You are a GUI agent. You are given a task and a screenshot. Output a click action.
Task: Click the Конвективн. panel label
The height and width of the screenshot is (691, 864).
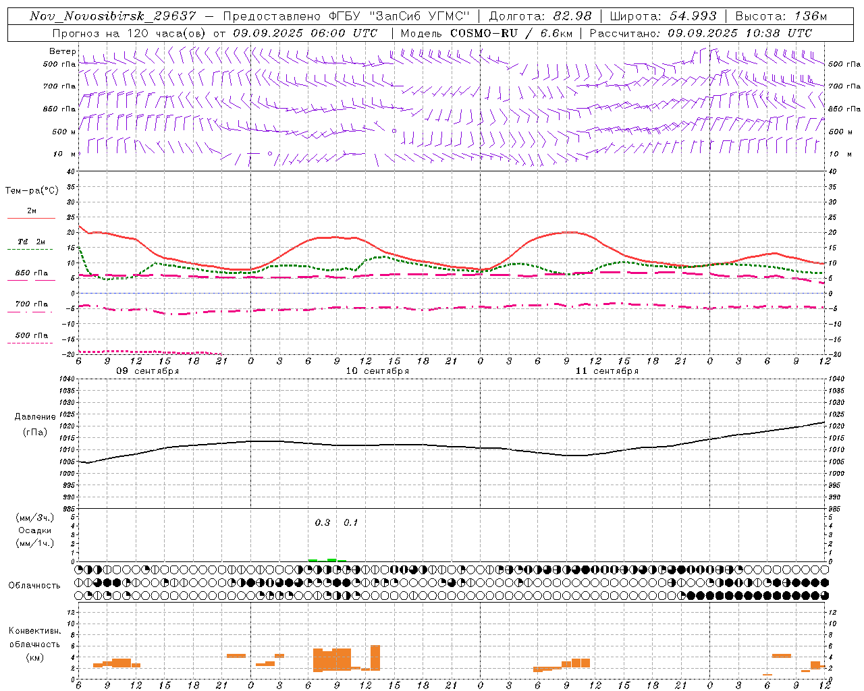tap(35, 631)
